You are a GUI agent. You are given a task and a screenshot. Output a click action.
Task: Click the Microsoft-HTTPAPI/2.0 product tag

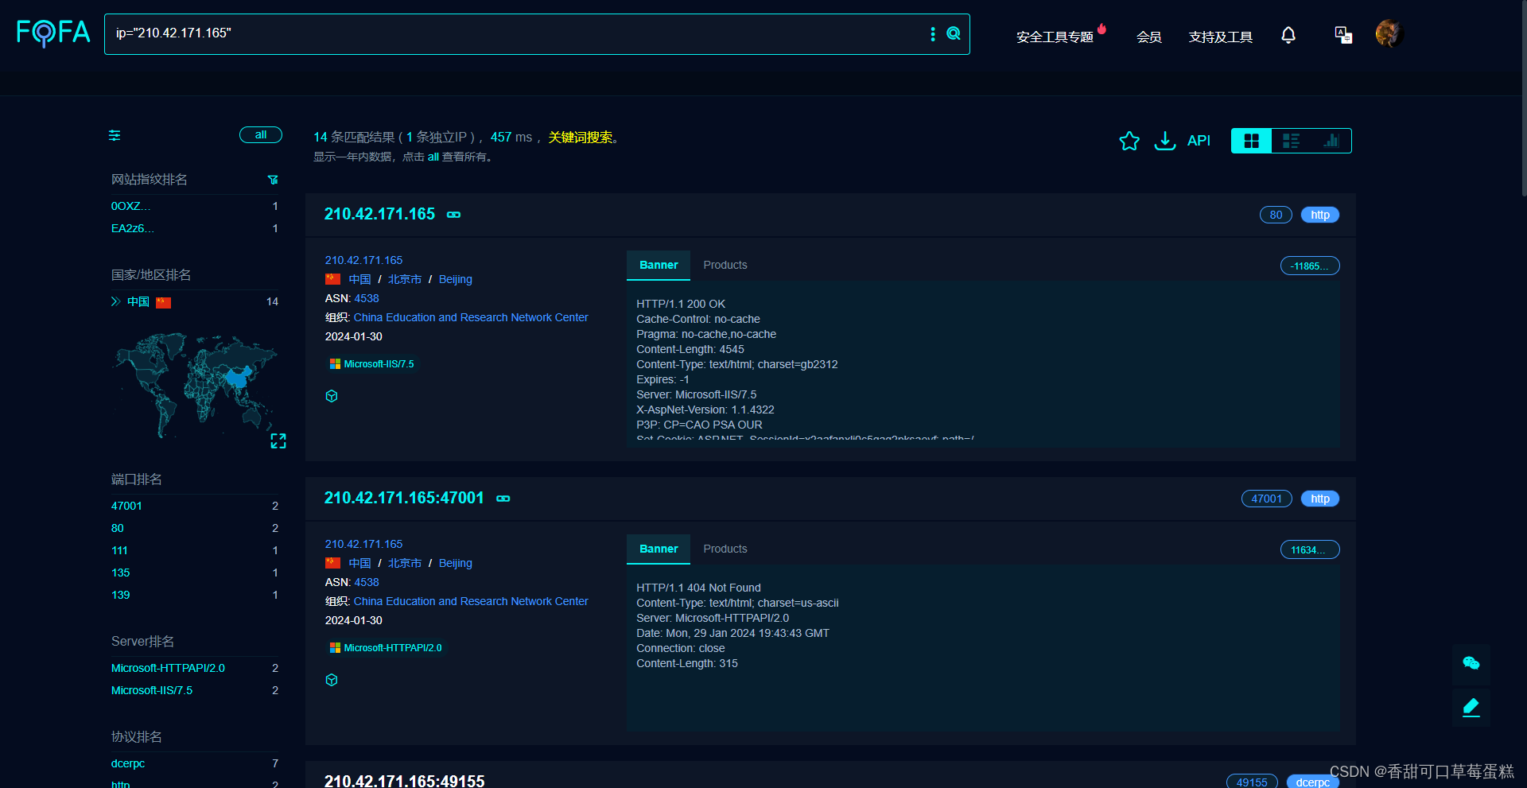pos(386,648)
